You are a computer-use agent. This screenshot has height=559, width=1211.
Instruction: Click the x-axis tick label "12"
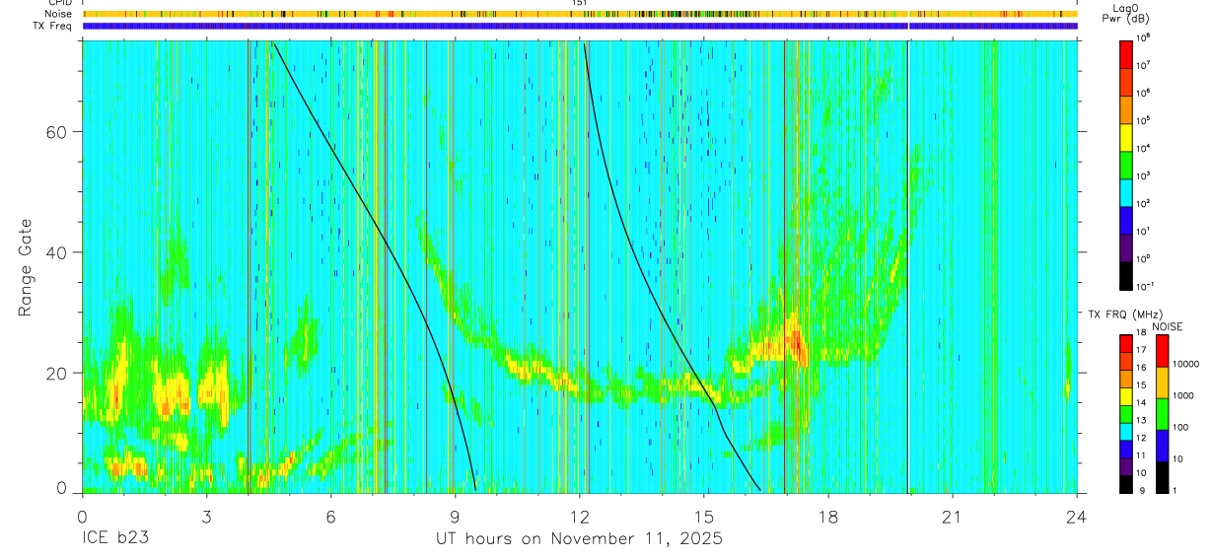pos(580,517)
